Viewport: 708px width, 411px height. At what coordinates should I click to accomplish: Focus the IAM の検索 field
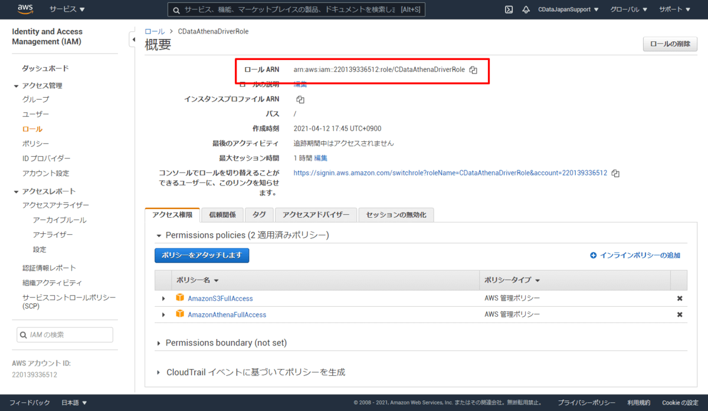pyautogui.click(x=65, y=335)
